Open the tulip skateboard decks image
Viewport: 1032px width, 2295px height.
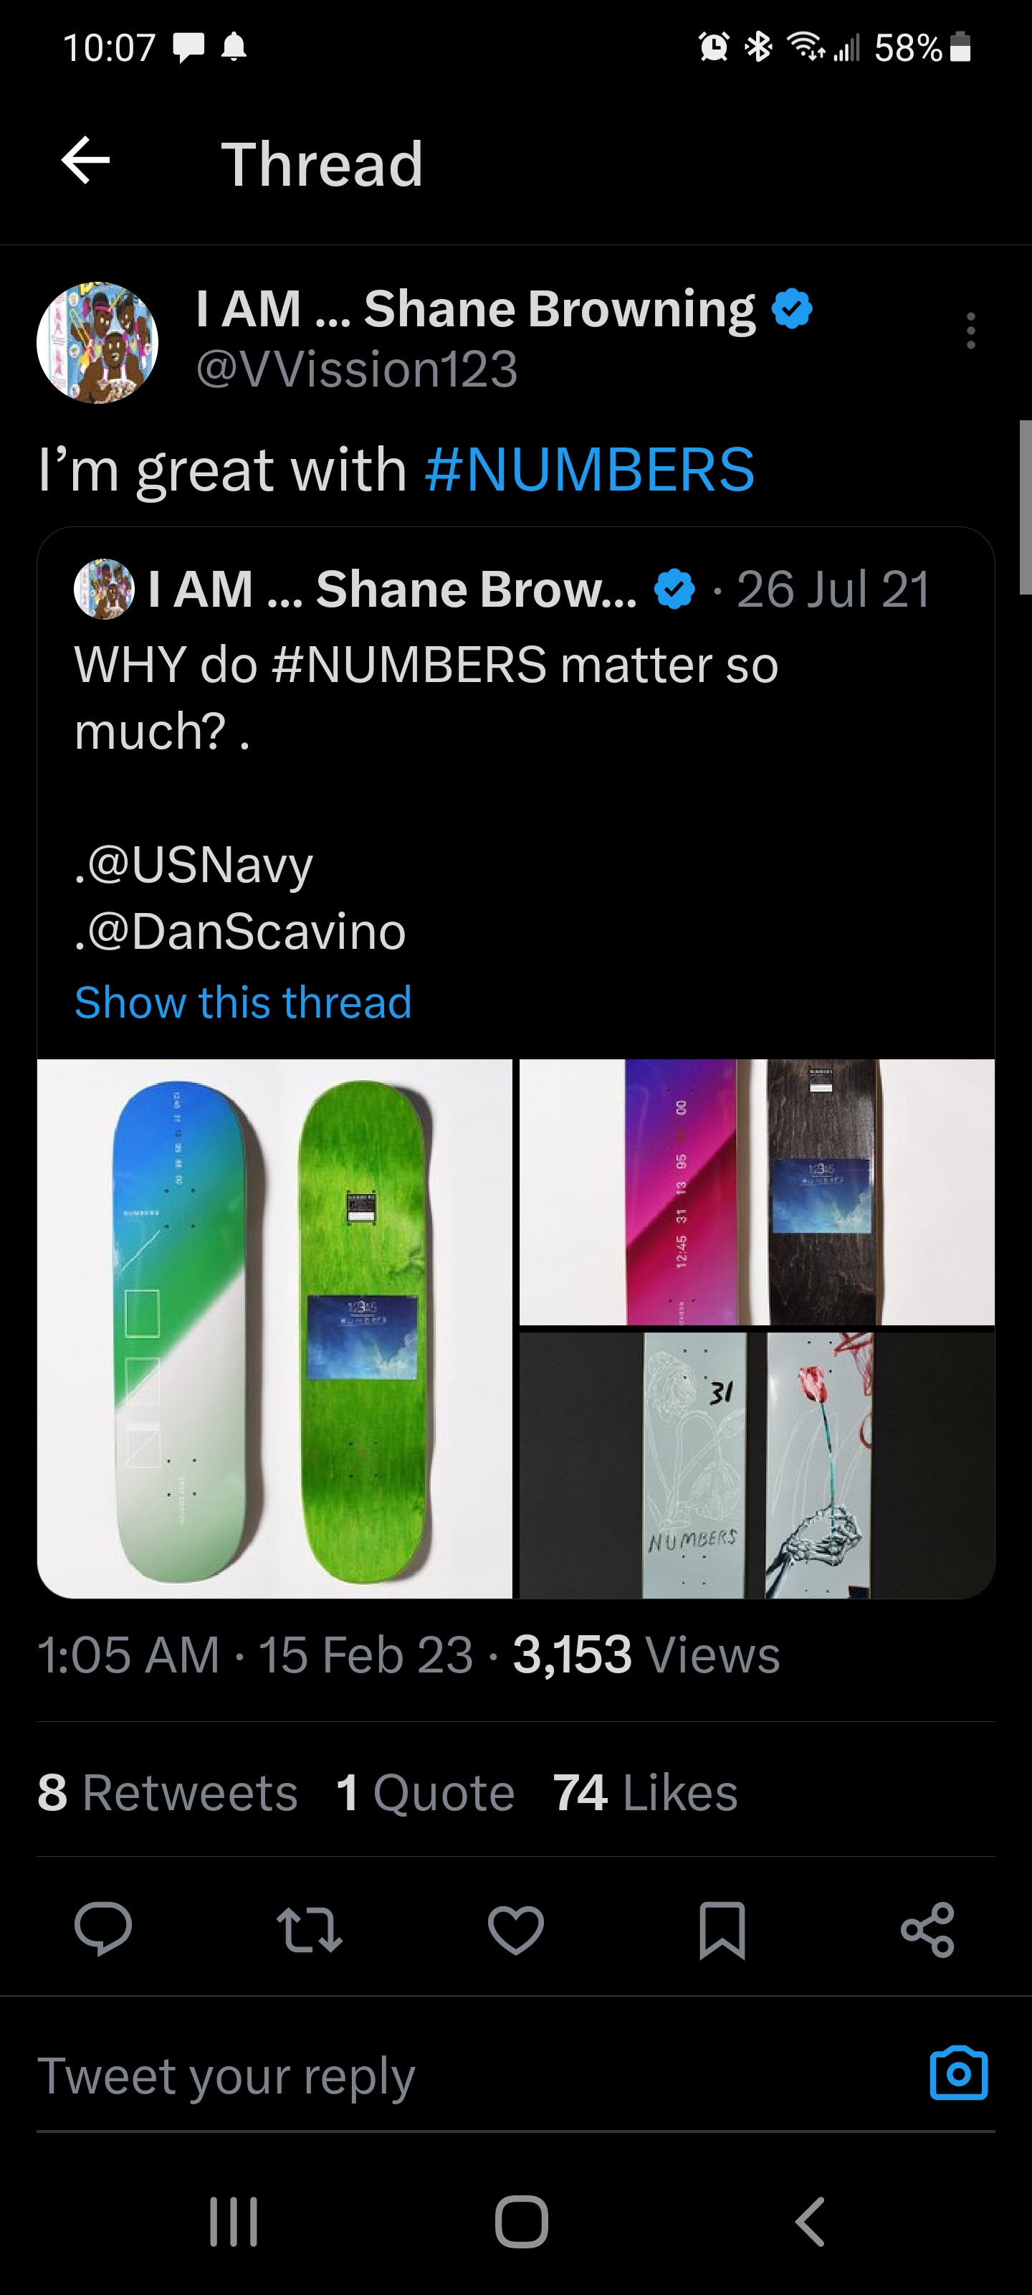click(756, 1464)
